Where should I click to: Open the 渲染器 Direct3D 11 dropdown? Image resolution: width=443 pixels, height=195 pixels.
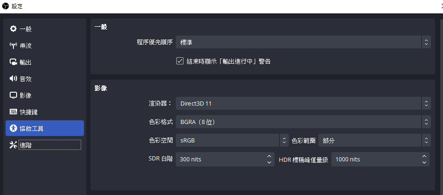[304, 103]
